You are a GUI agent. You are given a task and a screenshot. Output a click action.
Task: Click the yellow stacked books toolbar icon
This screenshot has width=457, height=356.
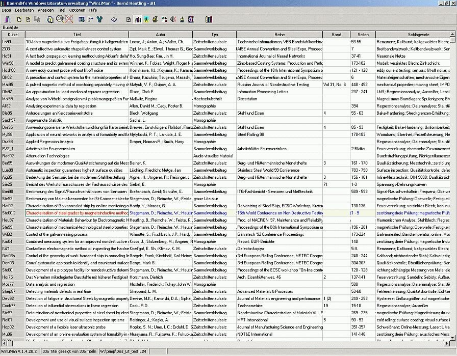(x=155, y=19)
